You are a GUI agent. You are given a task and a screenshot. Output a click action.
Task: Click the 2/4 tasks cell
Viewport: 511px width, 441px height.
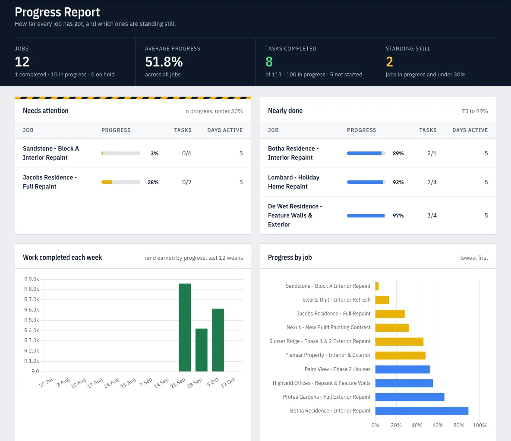tap(432, 182)
